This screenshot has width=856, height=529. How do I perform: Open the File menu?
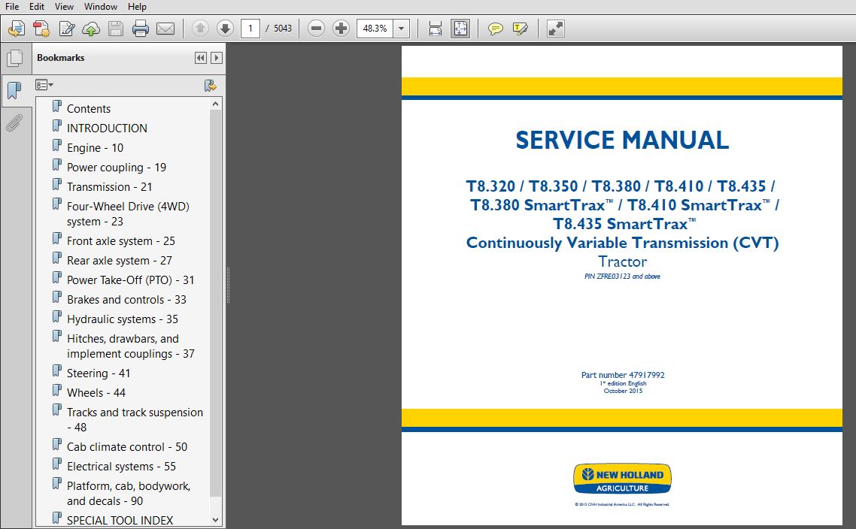point(11,7)
